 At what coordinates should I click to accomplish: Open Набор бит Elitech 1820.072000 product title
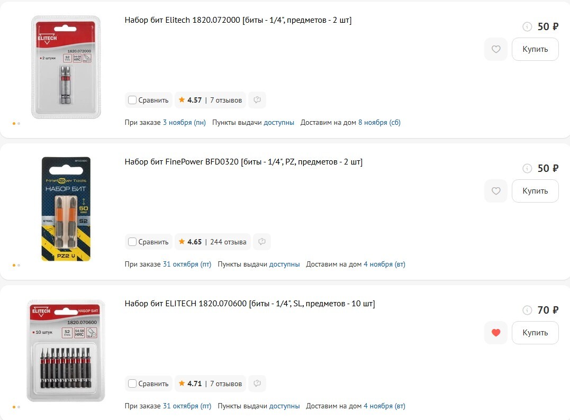238,20
